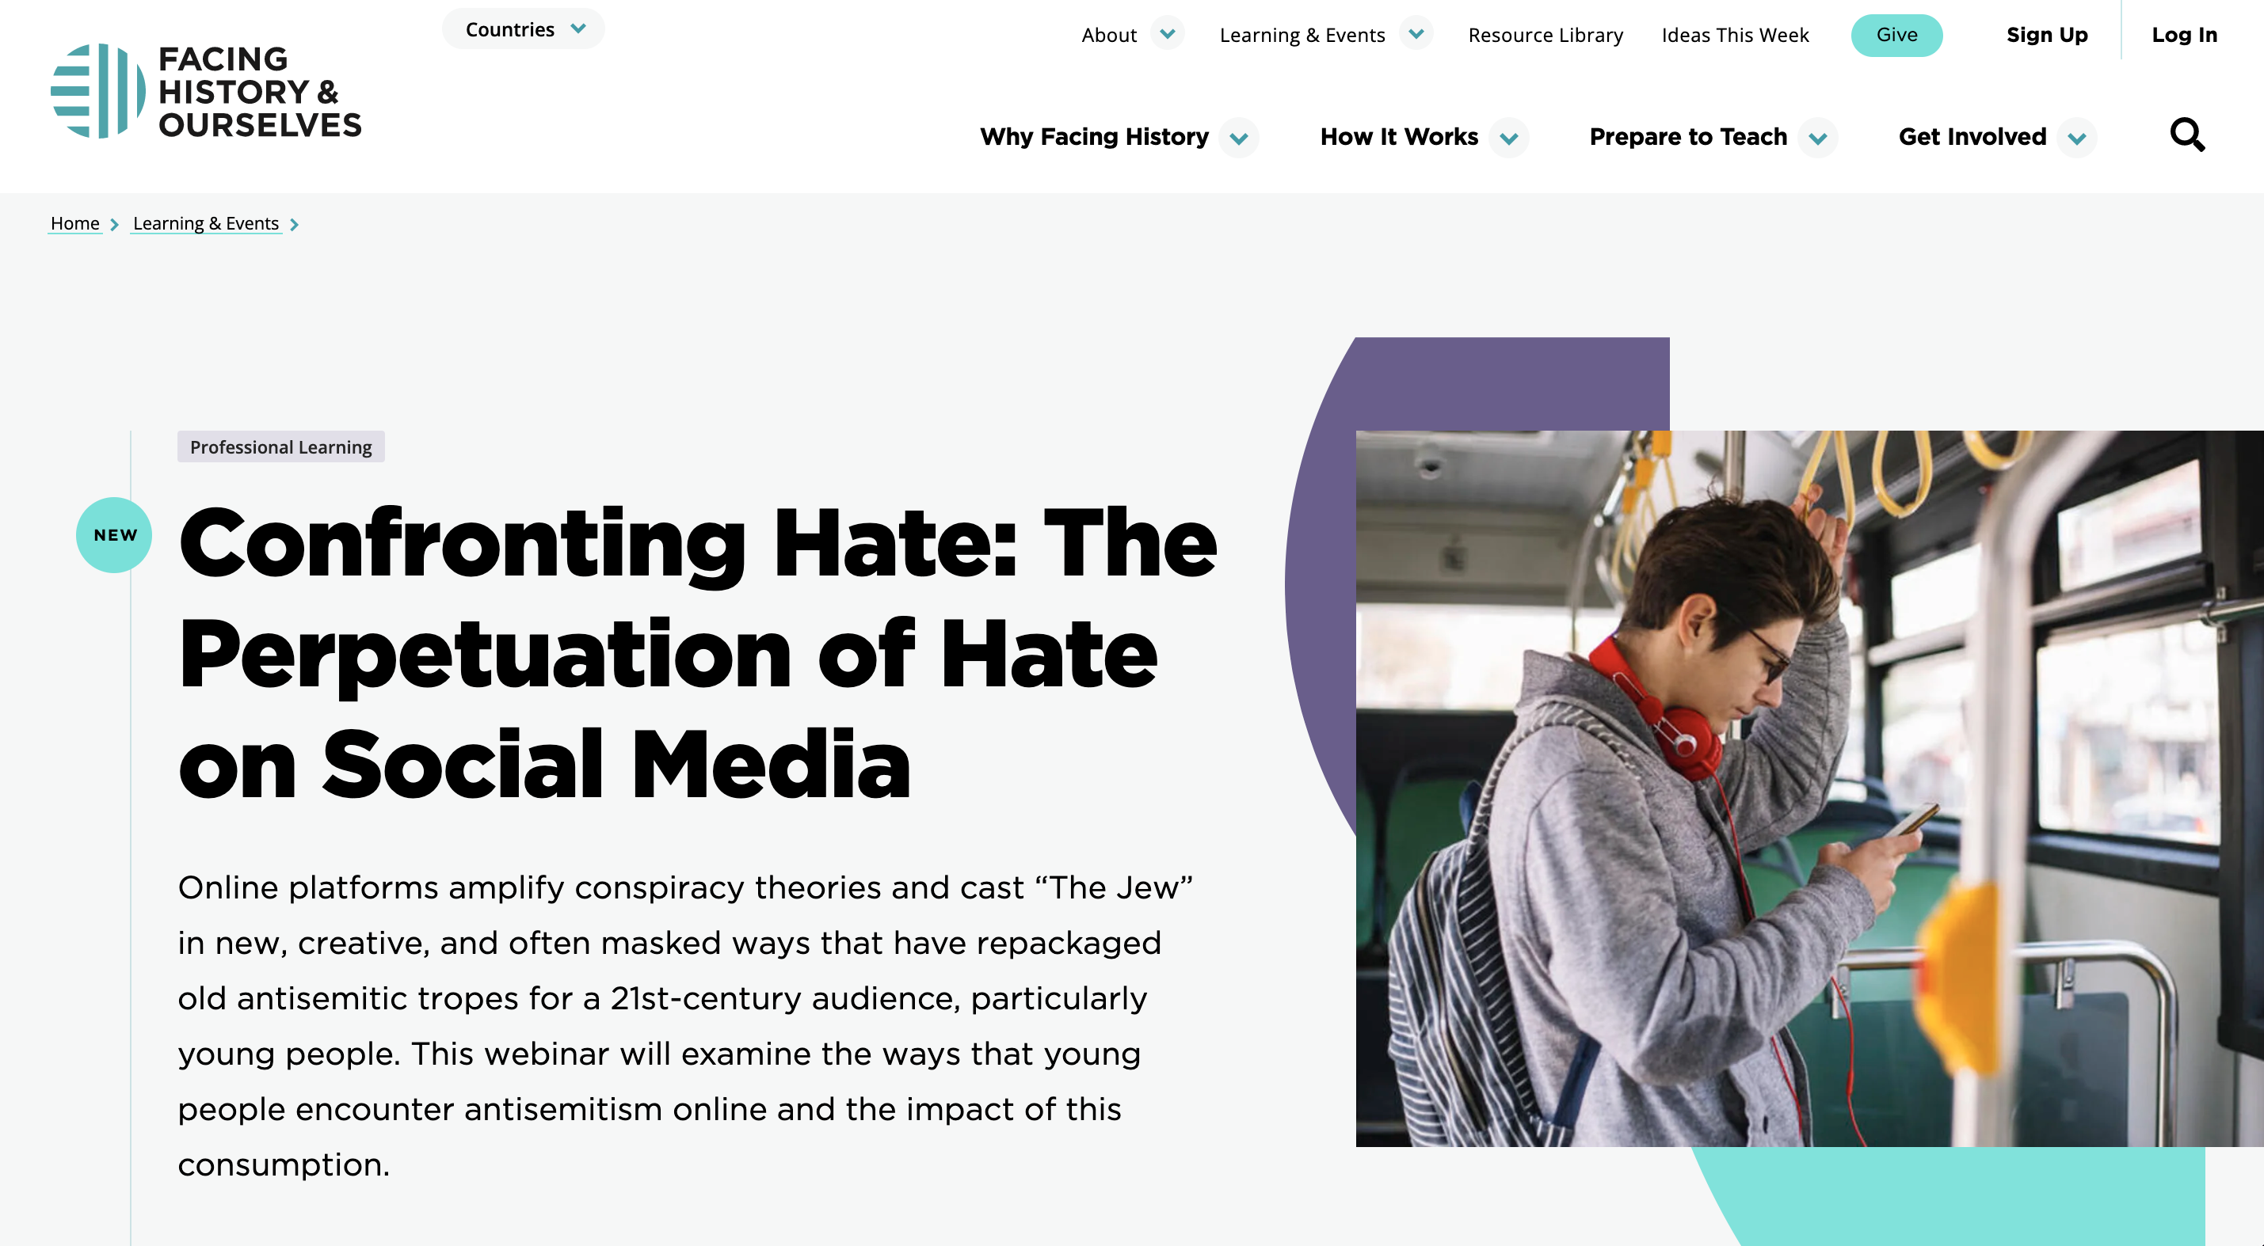Click the Confronting Hate webinar headline

tap(697, 652)
